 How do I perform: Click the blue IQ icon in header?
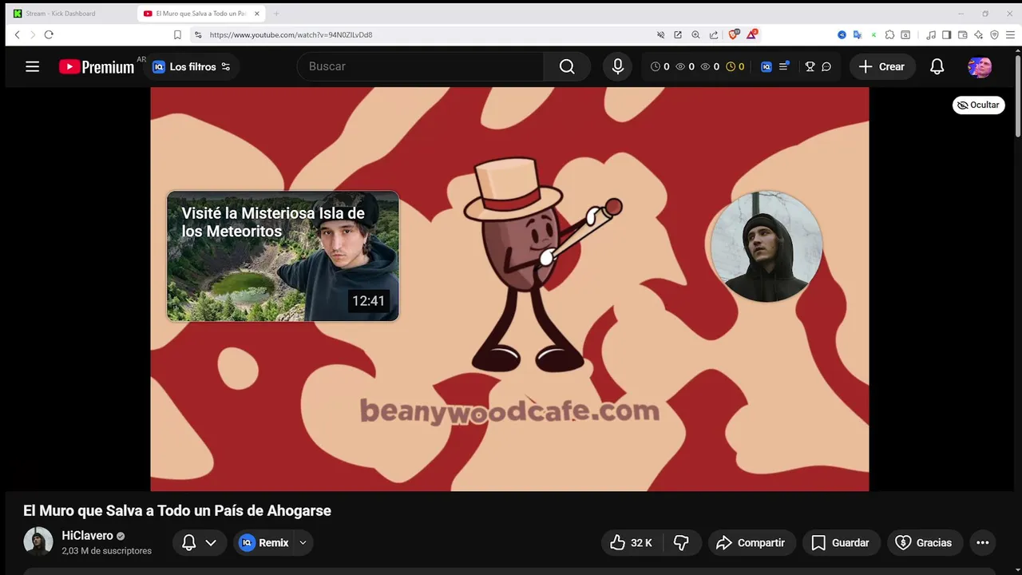click(766, 67)
